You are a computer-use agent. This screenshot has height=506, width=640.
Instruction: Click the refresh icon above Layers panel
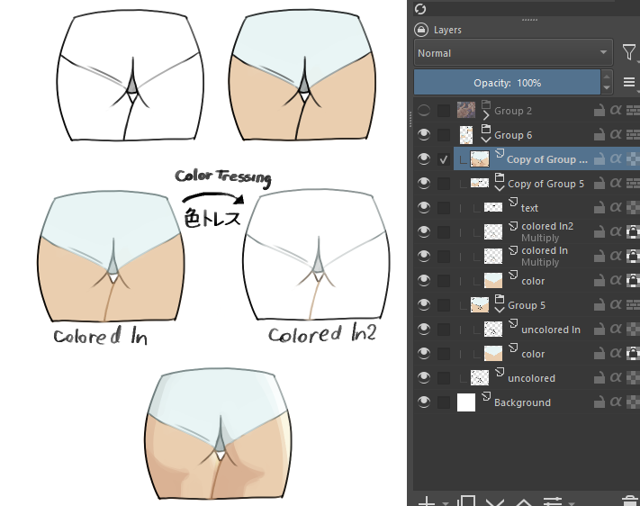point(420,9)
